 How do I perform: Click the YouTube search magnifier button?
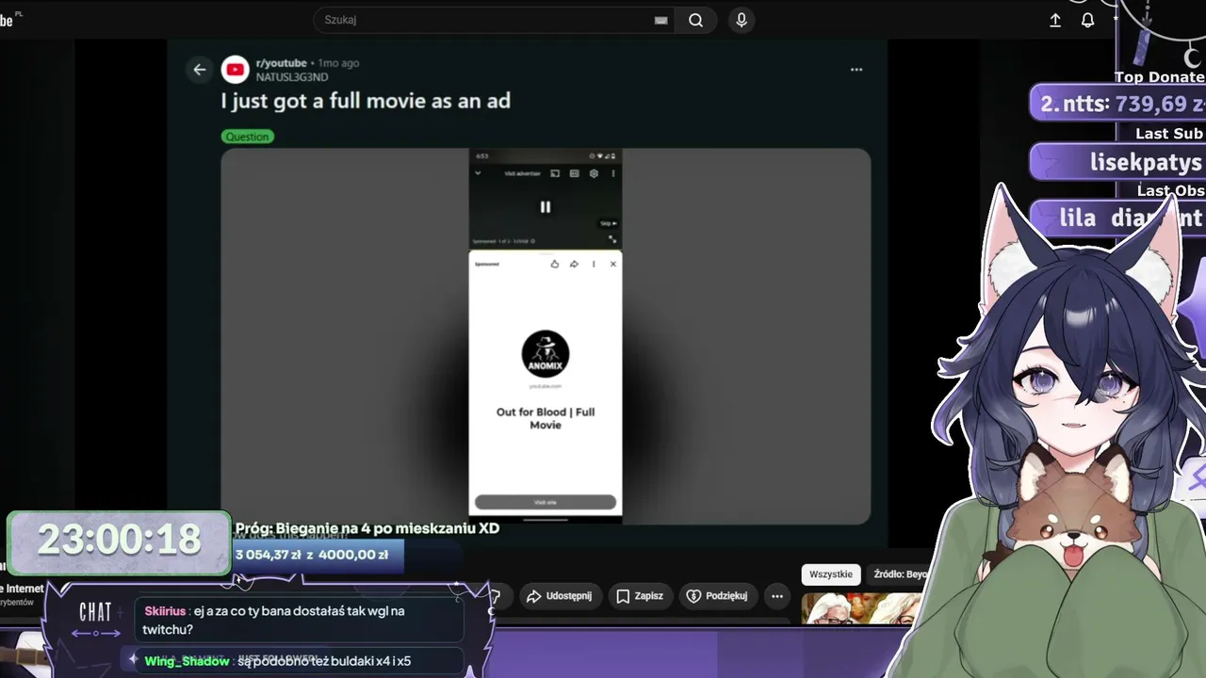pyautogui.click(x=695, y=20)
